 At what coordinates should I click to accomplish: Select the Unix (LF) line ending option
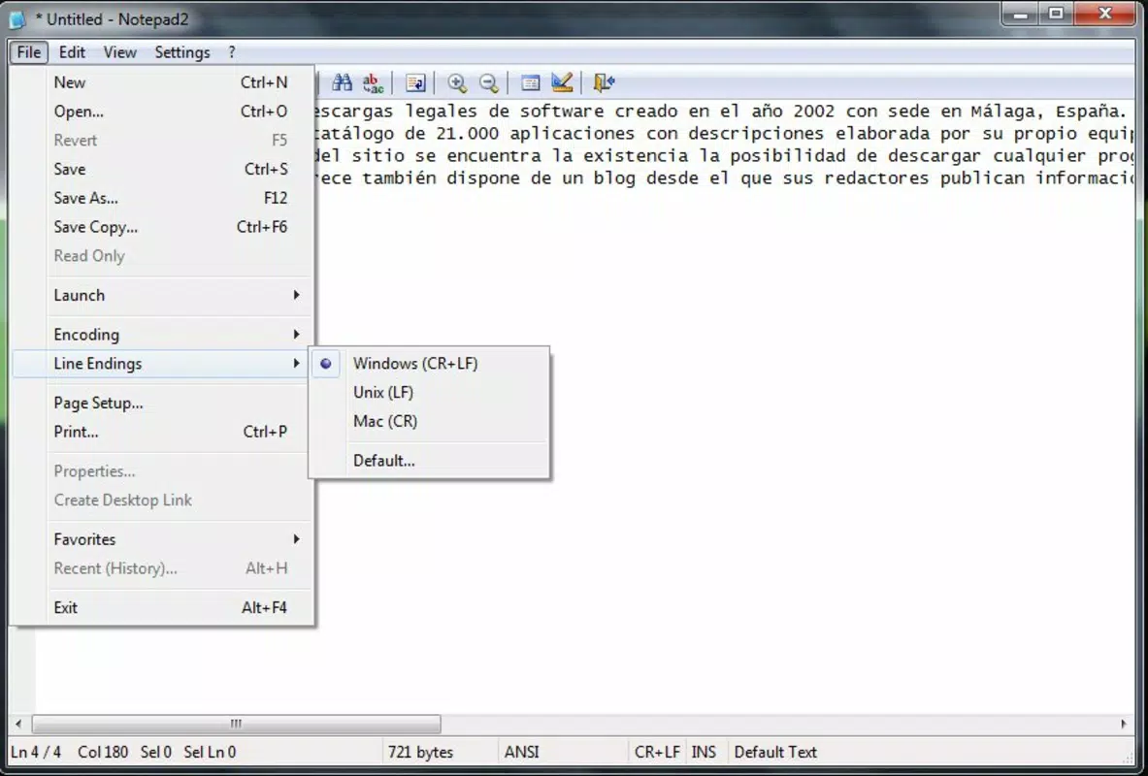(x=429, y=393)
